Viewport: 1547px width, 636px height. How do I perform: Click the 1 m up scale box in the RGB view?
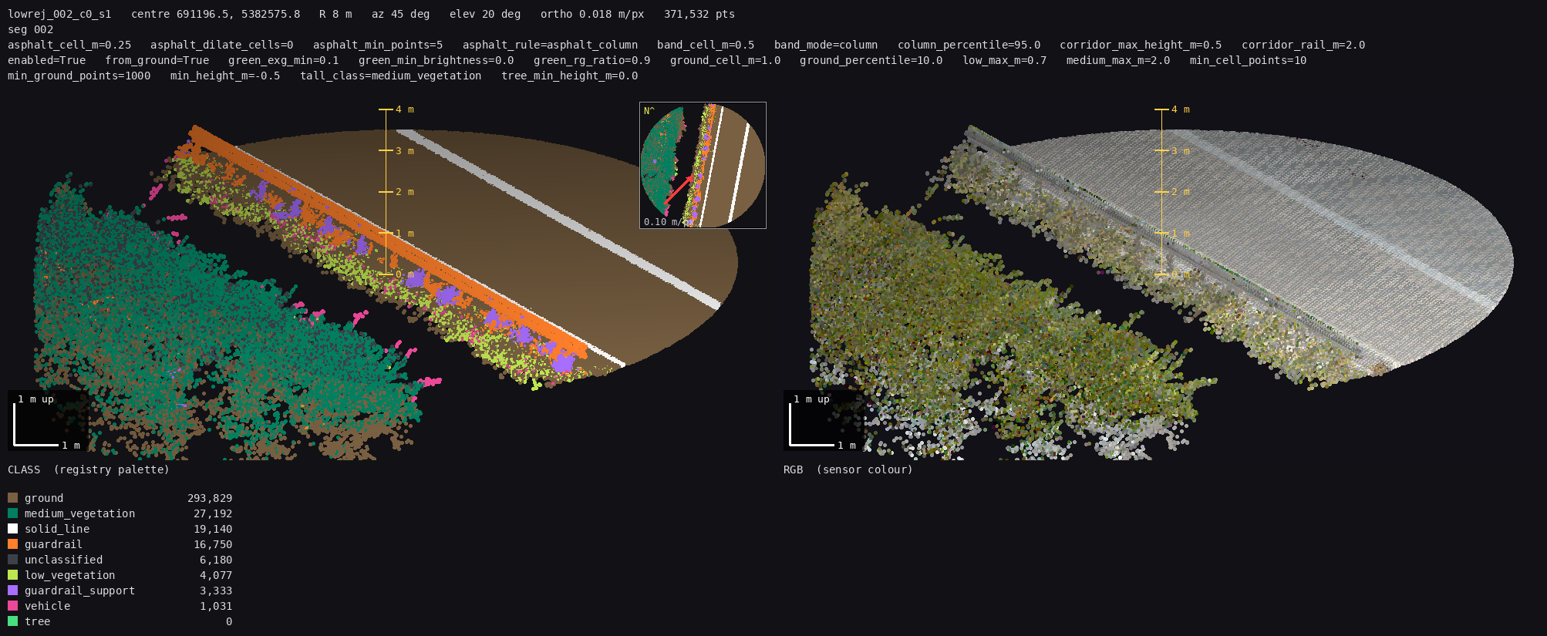pos(824,420)
